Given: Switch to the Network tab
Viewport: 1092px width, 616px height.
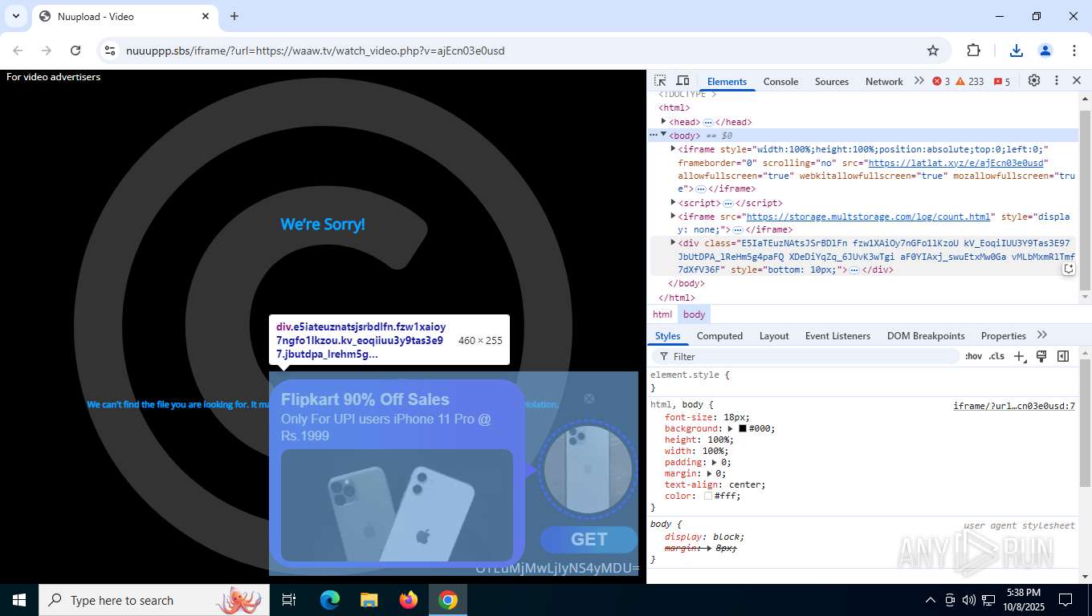Looking at the screenshot, I should tap(884, 81).
